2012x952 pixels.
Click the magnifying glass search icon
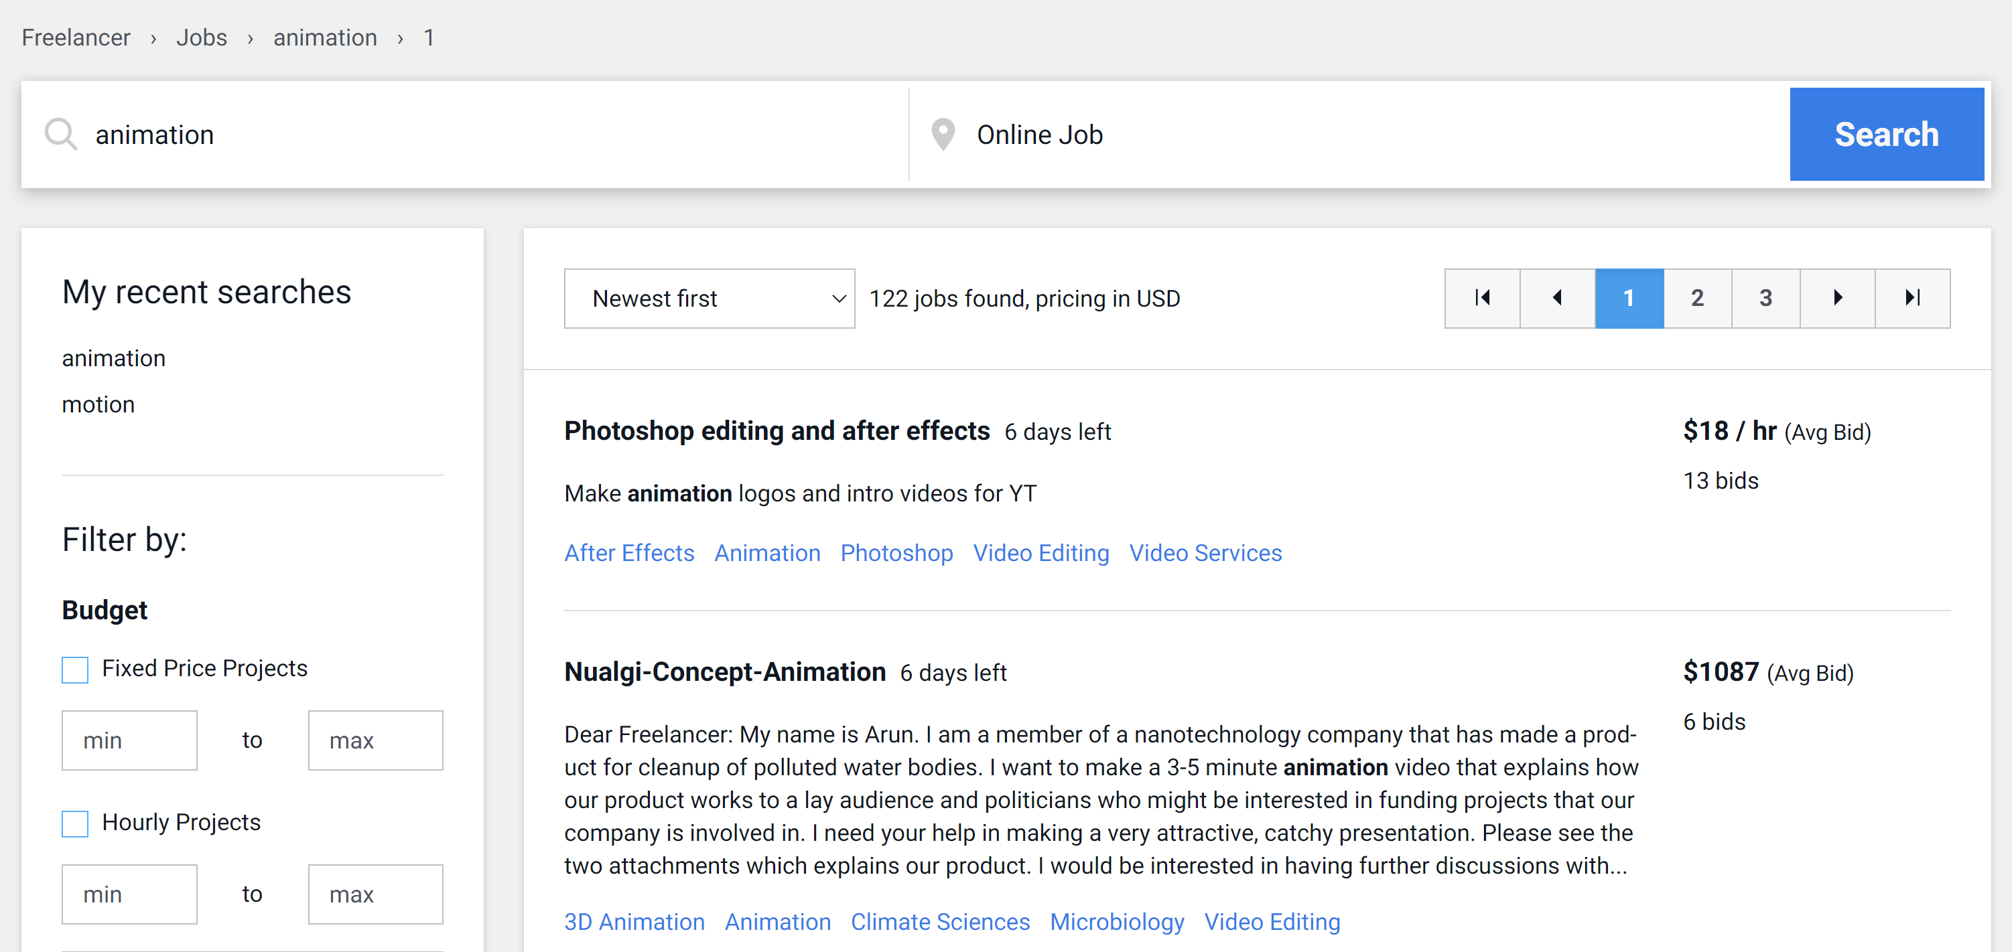point(60,134)
